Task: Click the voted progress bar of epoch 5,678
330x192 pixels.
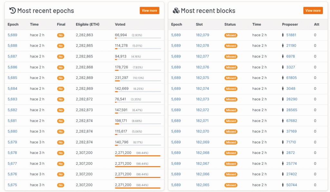Action: pos(138,156)
